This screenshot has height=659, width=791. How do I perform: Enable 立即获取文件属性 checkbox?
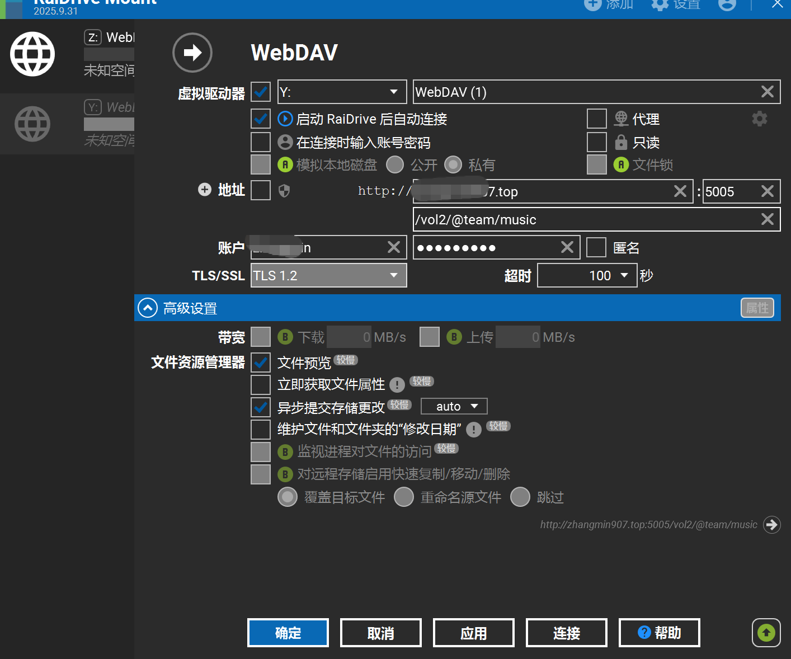tap(261, 385)
